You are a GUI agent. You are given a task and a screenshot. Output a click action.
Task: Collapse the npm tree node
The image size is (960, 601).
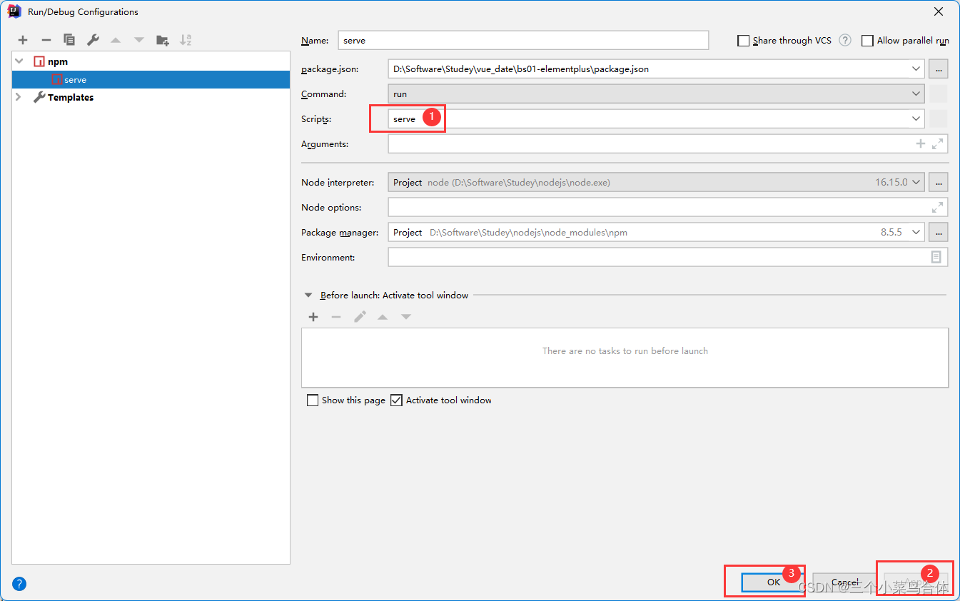tap(19, 62)
